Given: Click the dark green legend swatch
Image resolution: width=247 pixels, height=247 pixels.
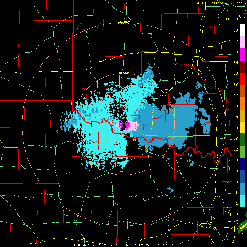Looking at the screenshot, I should pos(242,140).
